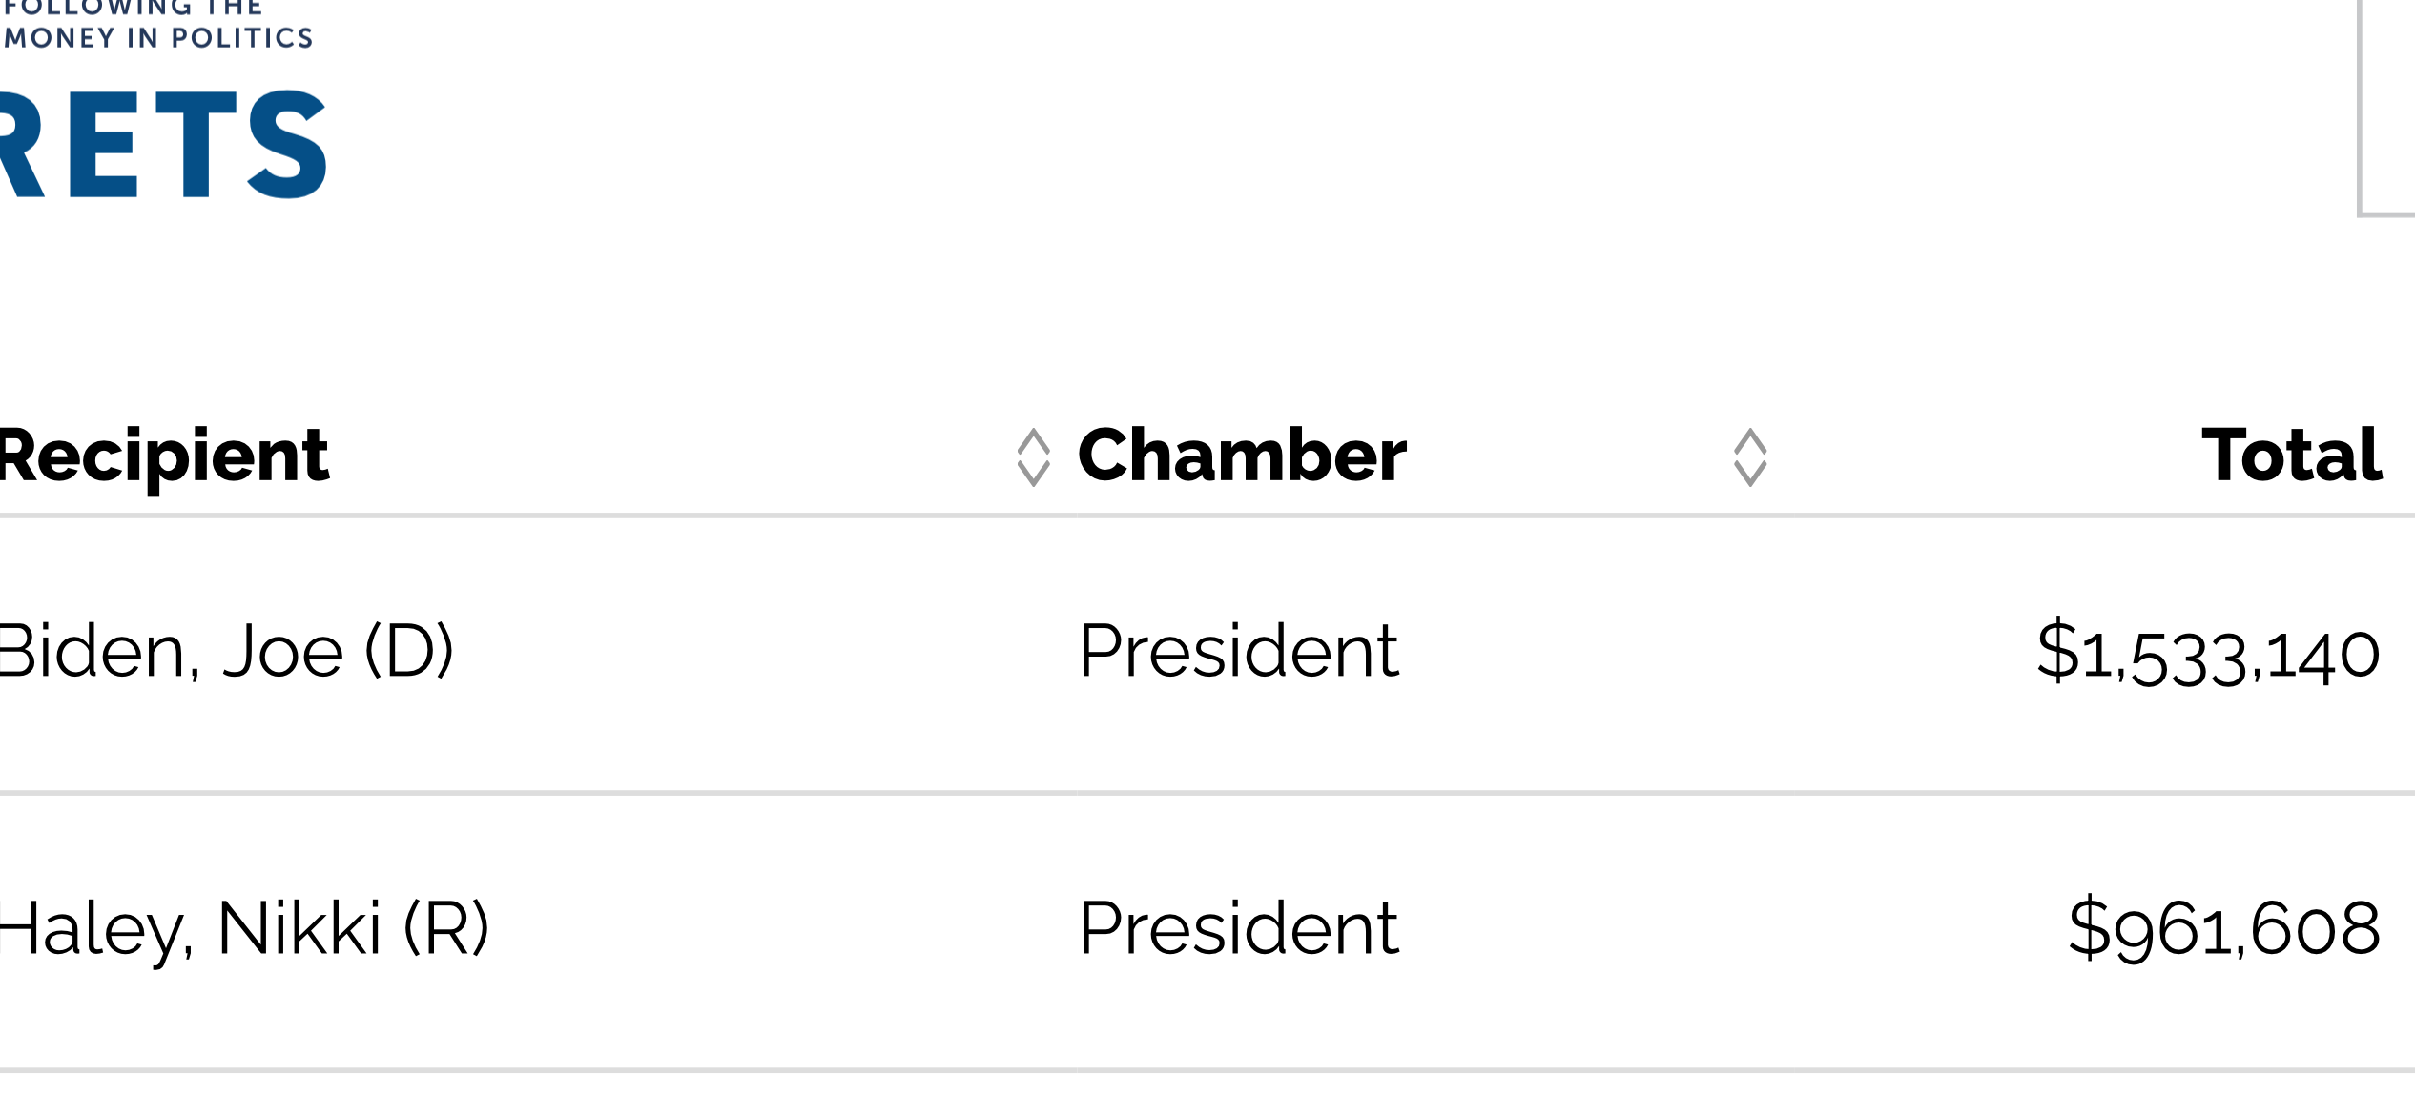2415x1115 pixels.
Task: Click the (R) party label beside Haley
Action: (446, 928)
